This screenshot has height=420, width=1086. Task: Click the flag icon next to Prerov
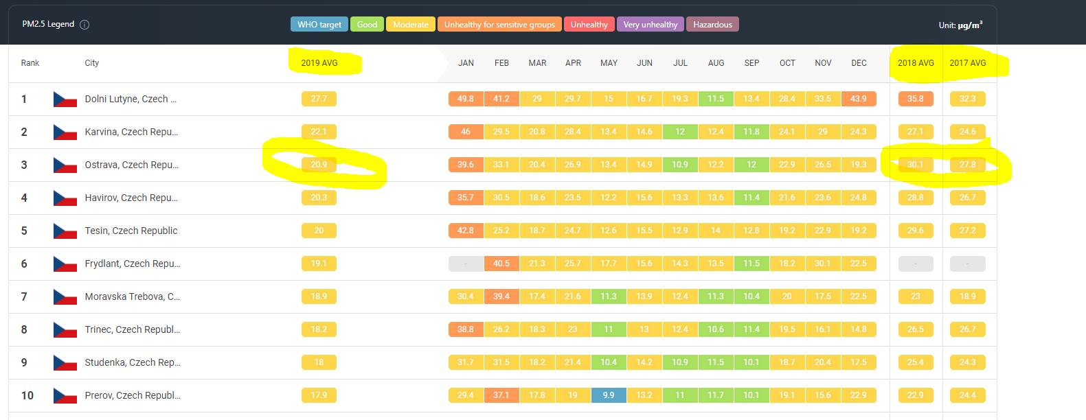click(65, 396)
